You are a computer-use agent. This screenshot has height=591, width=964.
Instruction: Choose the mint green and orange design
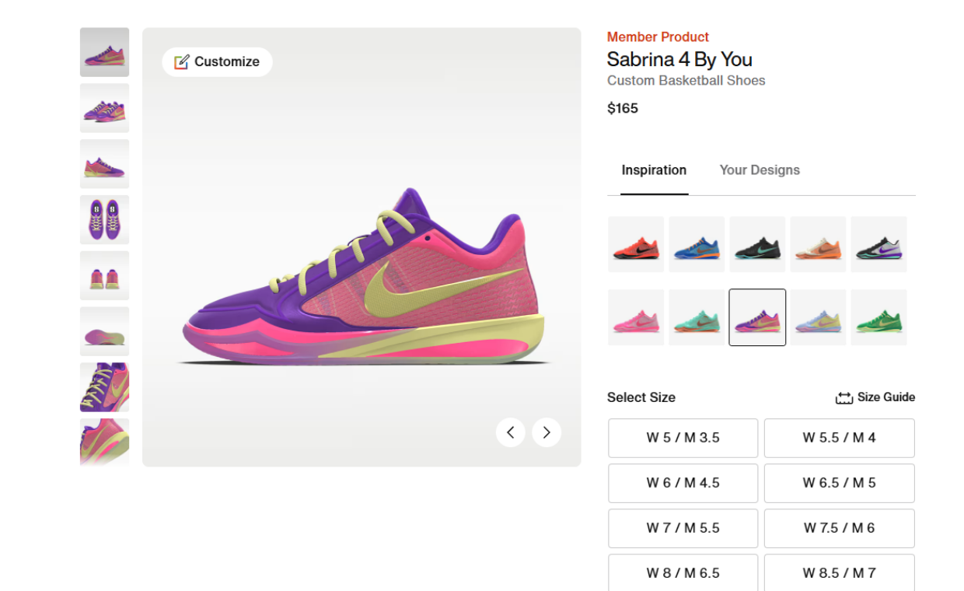697,317
